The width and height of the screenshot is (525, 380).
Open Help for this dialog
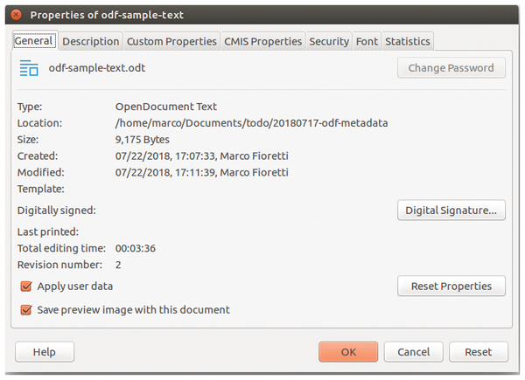point(45,352)
